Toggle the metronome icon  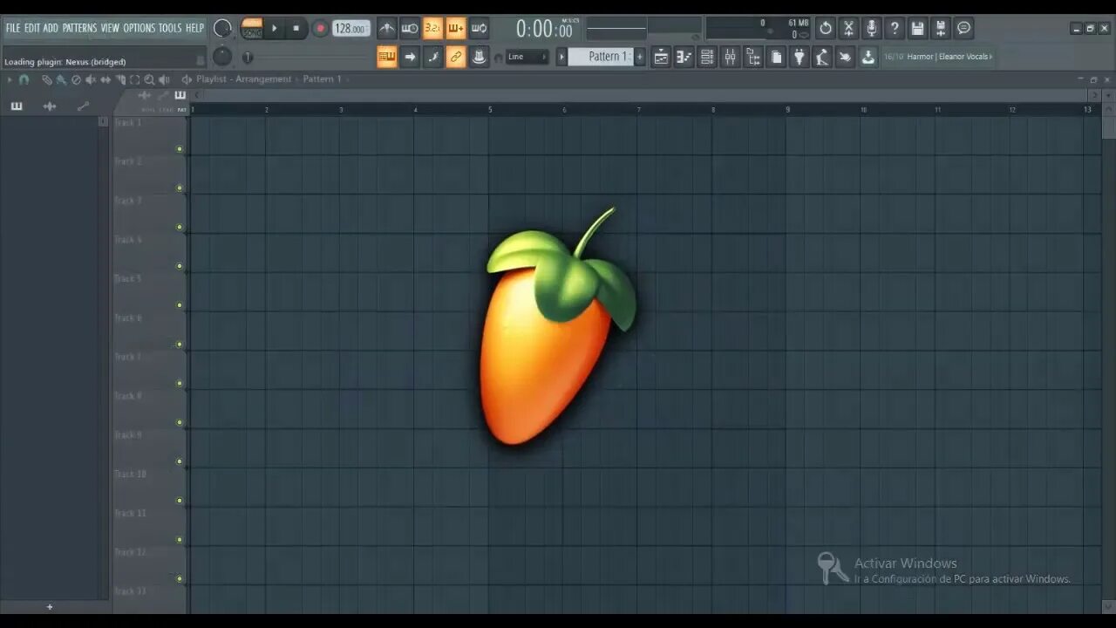[x=387, y=28]
